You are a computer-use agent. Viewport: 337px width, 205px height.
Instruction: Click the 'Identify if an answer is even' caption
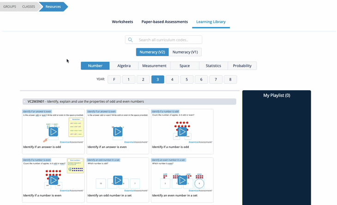(x=107, y=147)
